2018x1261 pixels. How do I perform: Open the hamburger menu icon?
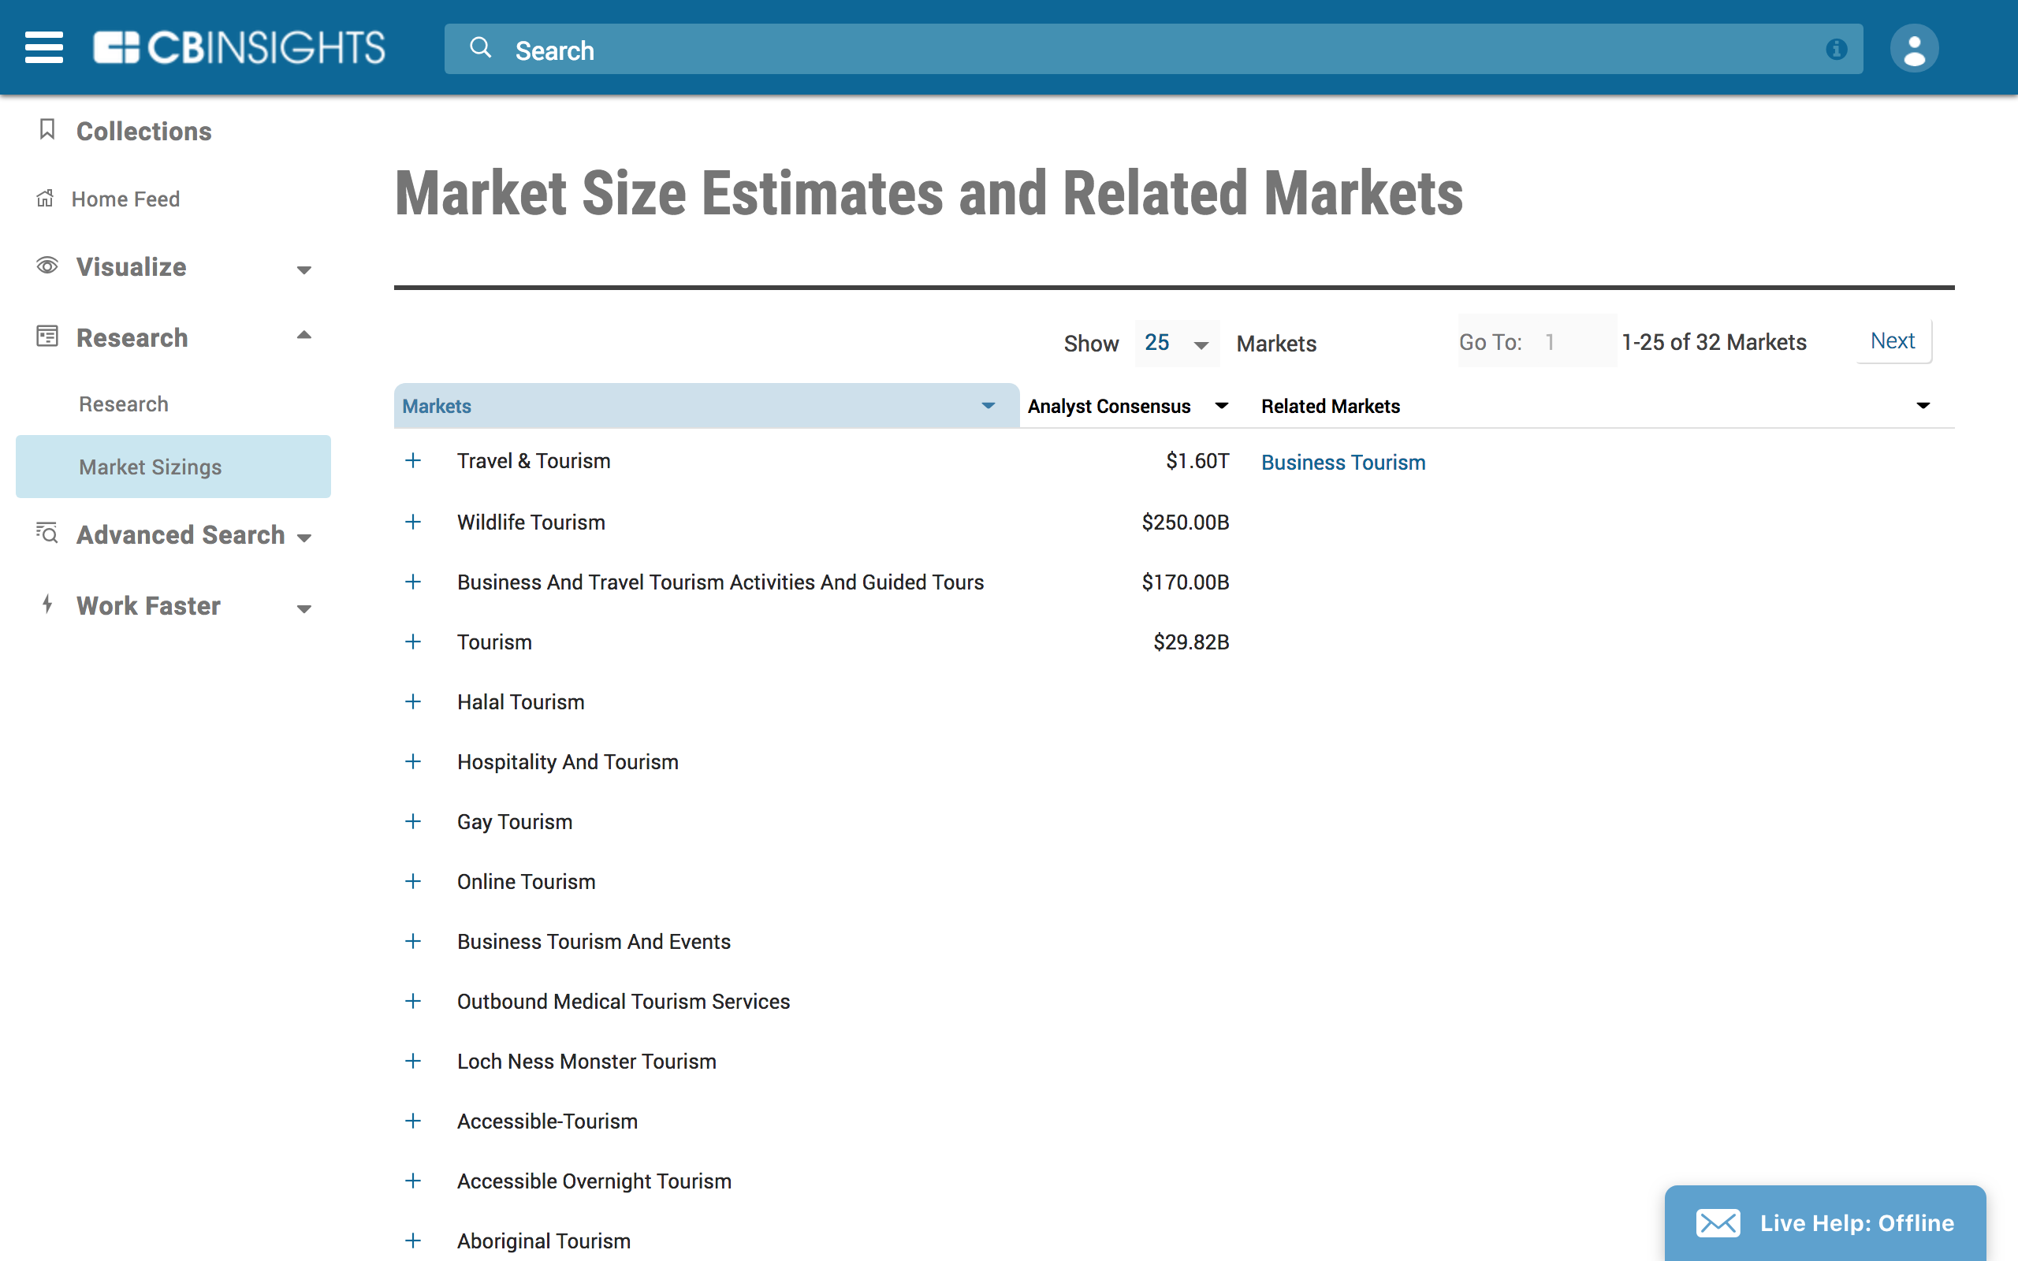click(44, 47)
